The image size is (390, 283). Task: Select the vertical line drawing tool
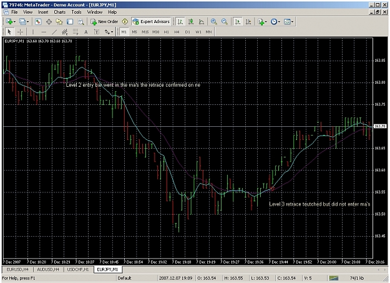click(33, 32)
